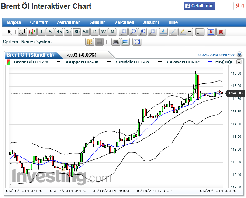
Task: Click the zoom out magnifier
Action: point(133,32)
